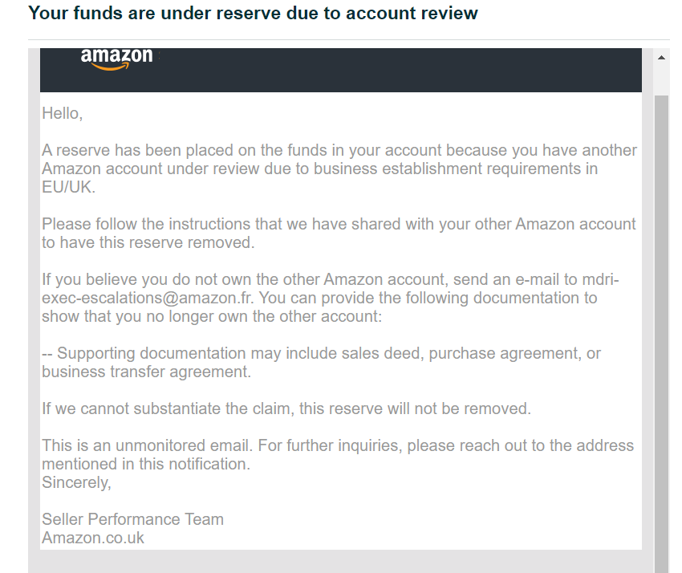Click the Amazon logo in header

(x=116, y=59)
